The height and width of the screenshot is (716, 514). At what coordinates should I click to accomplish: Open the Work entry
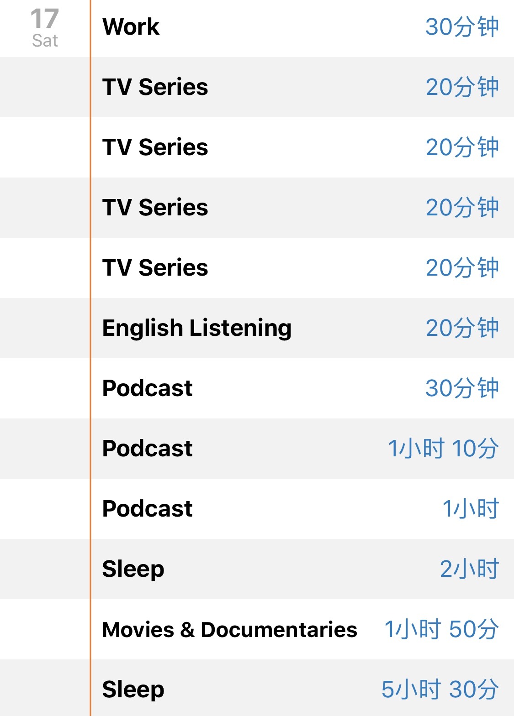(x=302, y=27)
